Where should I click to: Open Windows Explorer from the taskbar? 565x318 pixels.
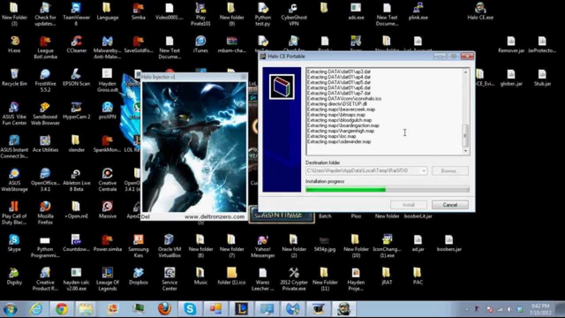[87, 309]
